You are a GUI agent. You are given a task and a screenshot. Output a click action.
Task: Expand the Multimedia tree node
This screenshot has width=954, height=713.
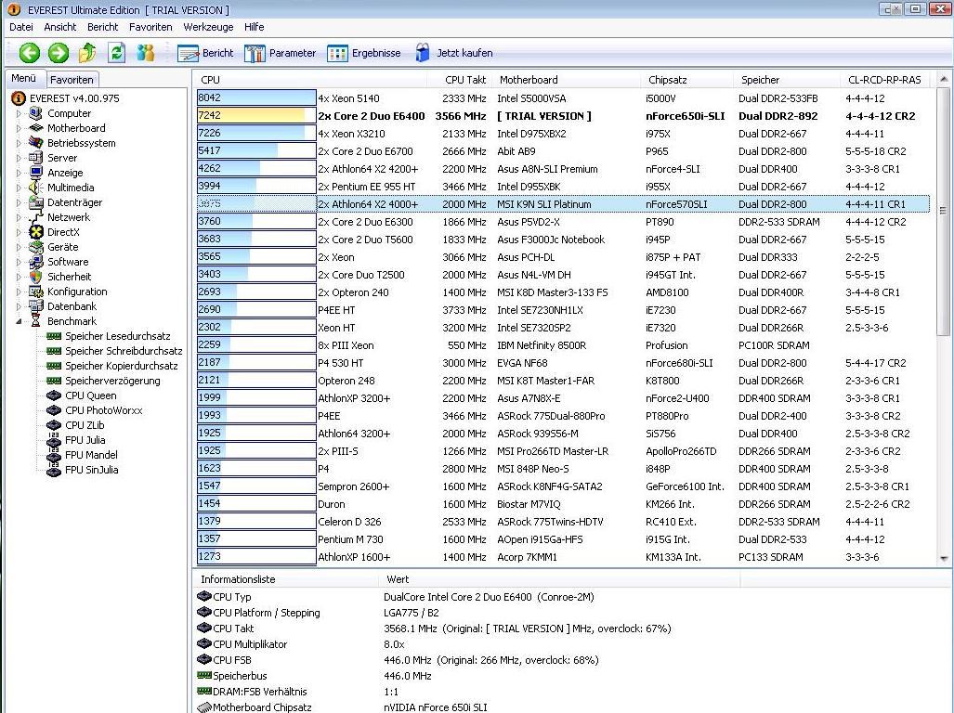(x=19, y=188)
